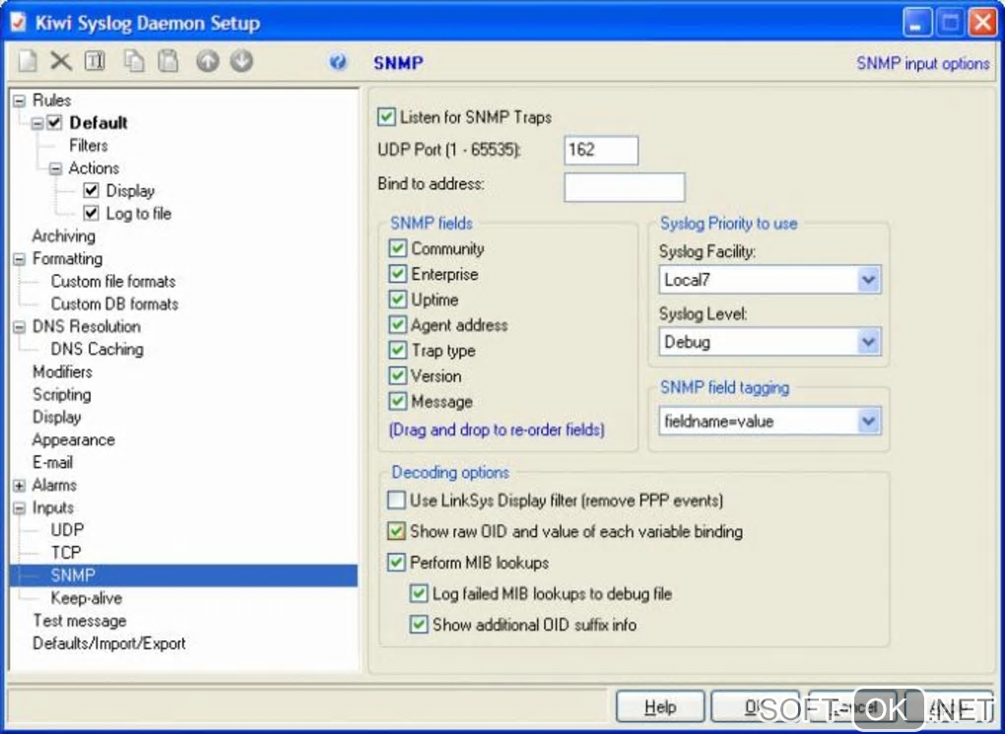Collapse the Default rule node
This screenshot has width=1005, height=734.
(37, 122)
